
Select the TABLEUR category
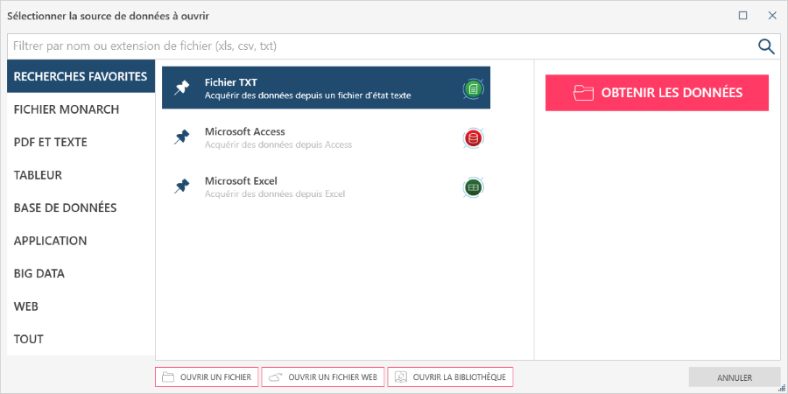click(39, 175)
